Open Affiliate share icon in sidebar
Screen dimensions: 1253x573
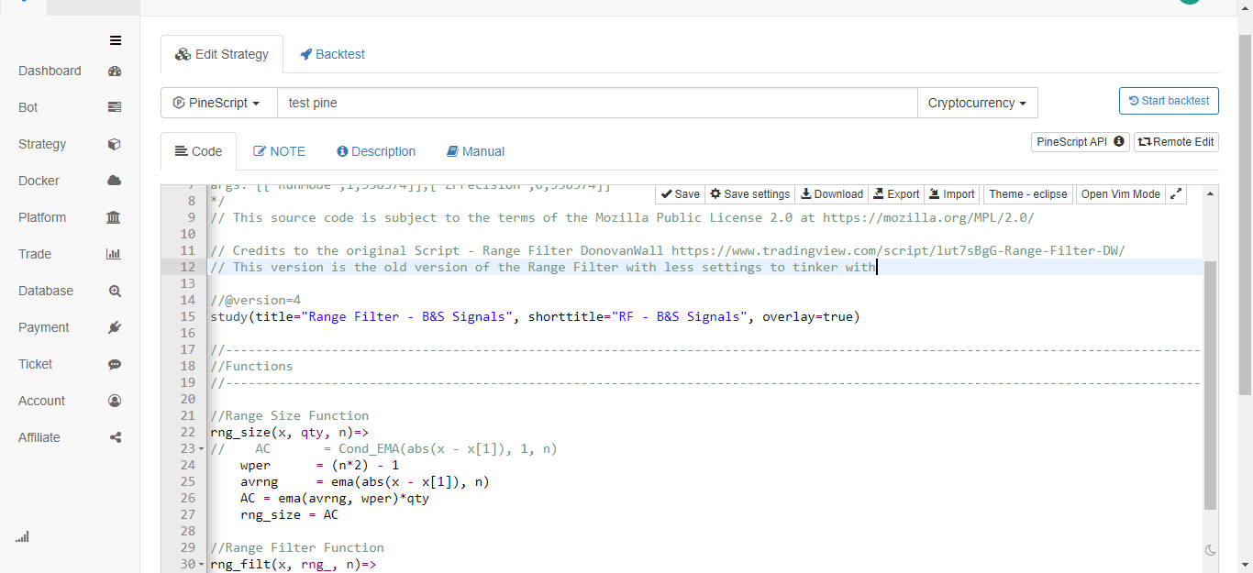tap(115, 437)
